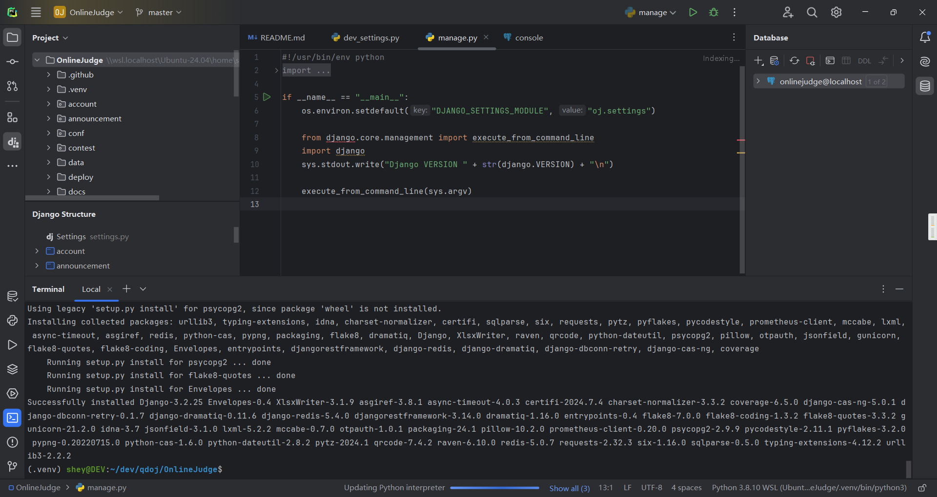Image resolution: width=937 pixels, height=497 pixels.
Task: Collapse the OnlineJudge root folder
Action: point(37,60)
